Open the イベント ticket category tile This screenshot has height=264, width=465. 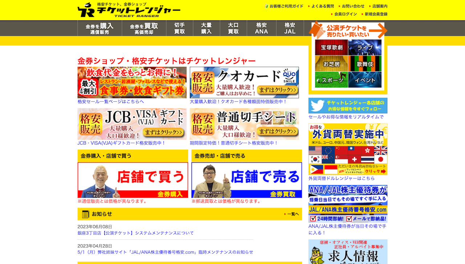coord(365,80)
